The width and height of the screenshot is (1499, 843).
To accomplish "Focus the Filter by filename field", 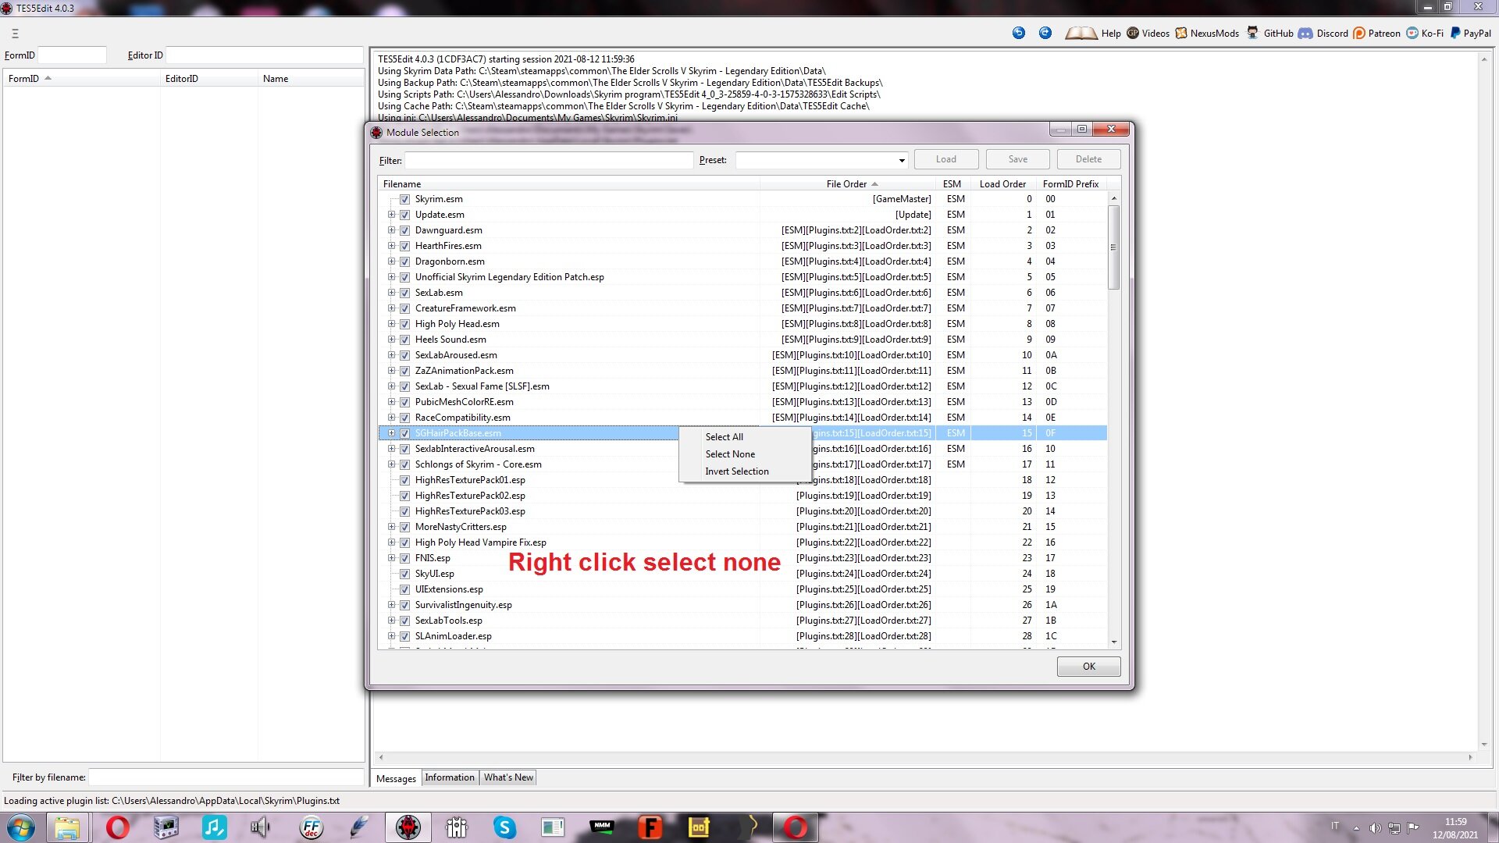I will point(226,777).
